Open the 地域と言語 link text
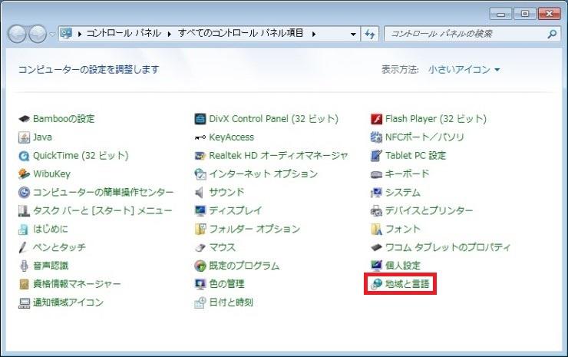This screenshot has height=357, width=568. [407, 284]
